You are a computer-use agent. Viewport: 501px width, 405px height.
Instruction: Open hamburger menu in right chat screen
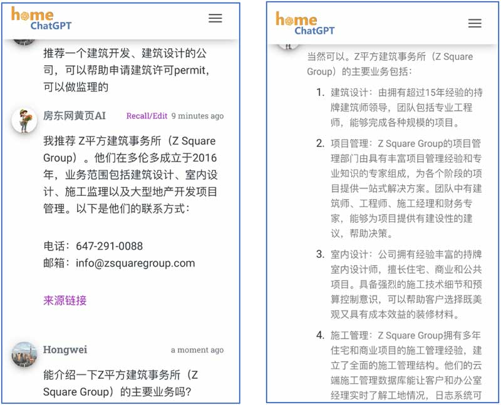tap(475, 23)
